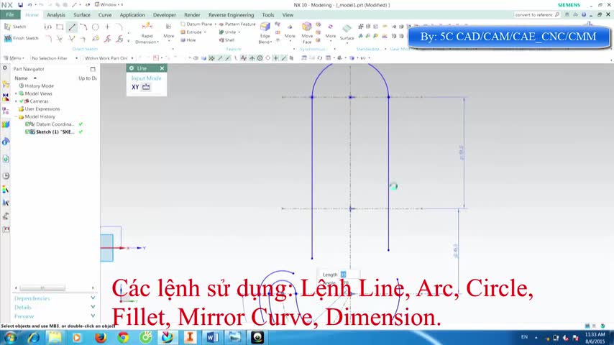Click the Datum Plane icon
Viewport: 614px width, 345px height.
183,24
